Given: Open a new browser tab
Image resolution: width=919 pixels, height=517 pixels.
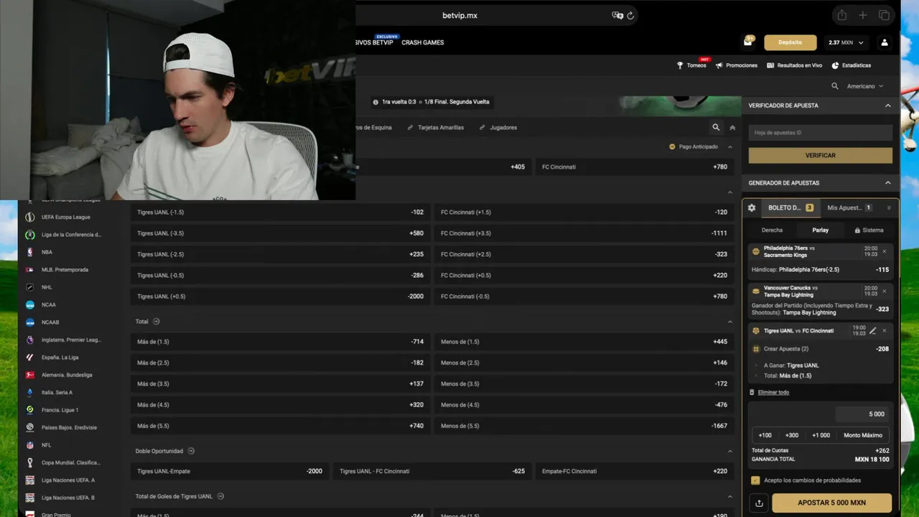Looking at the screenshot, I should [x=863, y=15].
